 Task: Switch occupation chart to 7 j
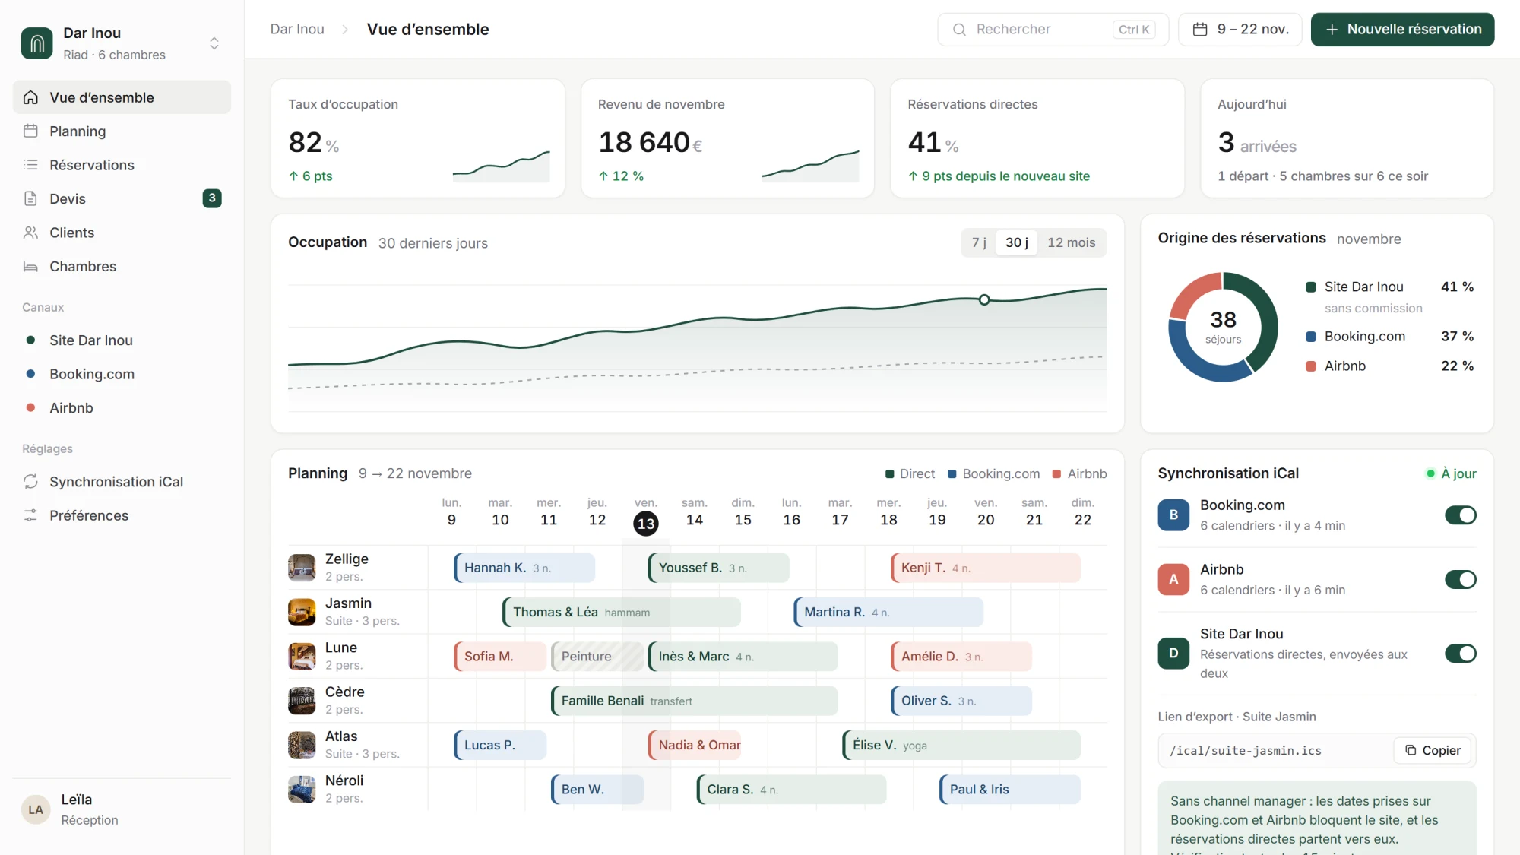(979, 242)
